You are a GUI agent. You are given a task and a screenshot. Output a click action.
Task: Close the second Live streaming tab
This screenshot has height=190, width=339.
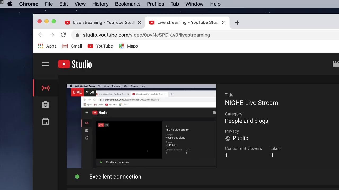point(224,22)
